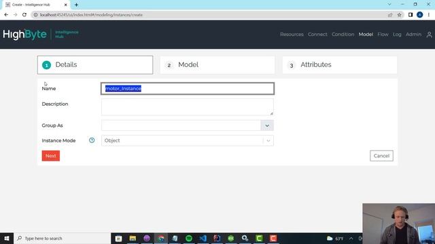Bookmark this page with the star icon

(399, 15)
